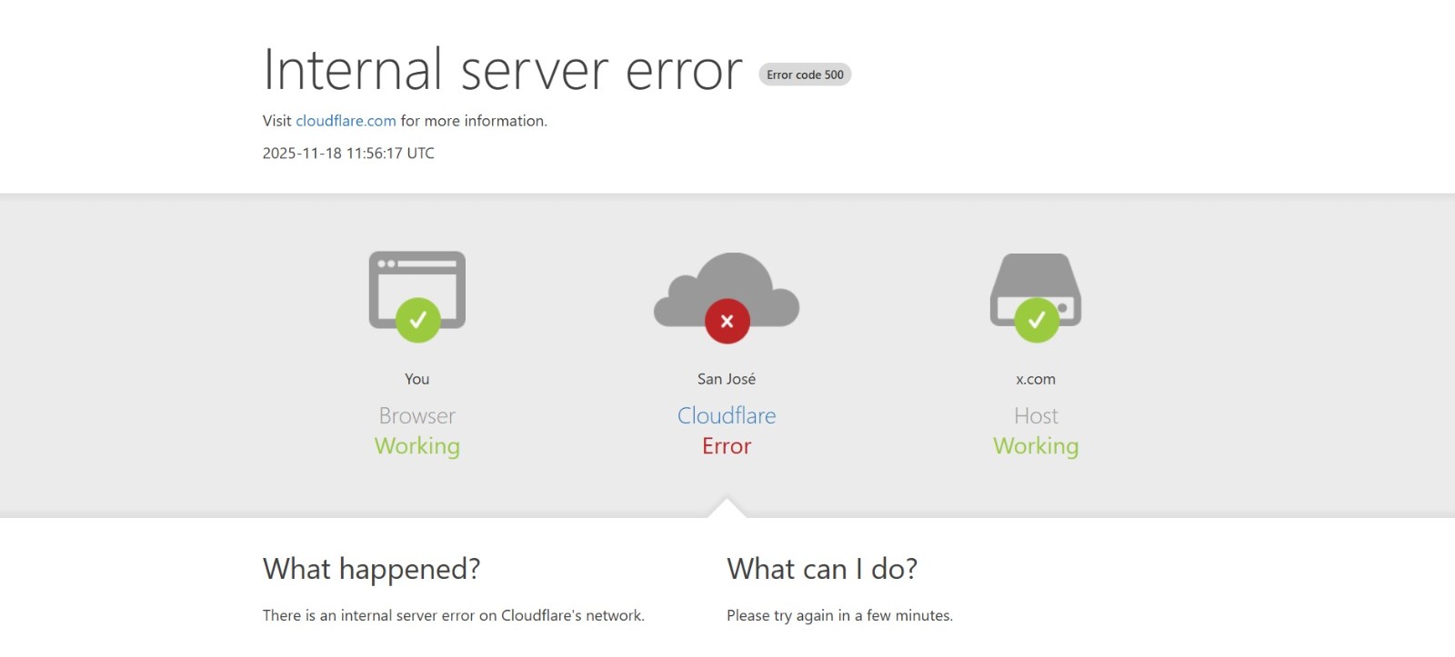Click the 2025-11-18 timestamp text

click(x=348, y=154)
